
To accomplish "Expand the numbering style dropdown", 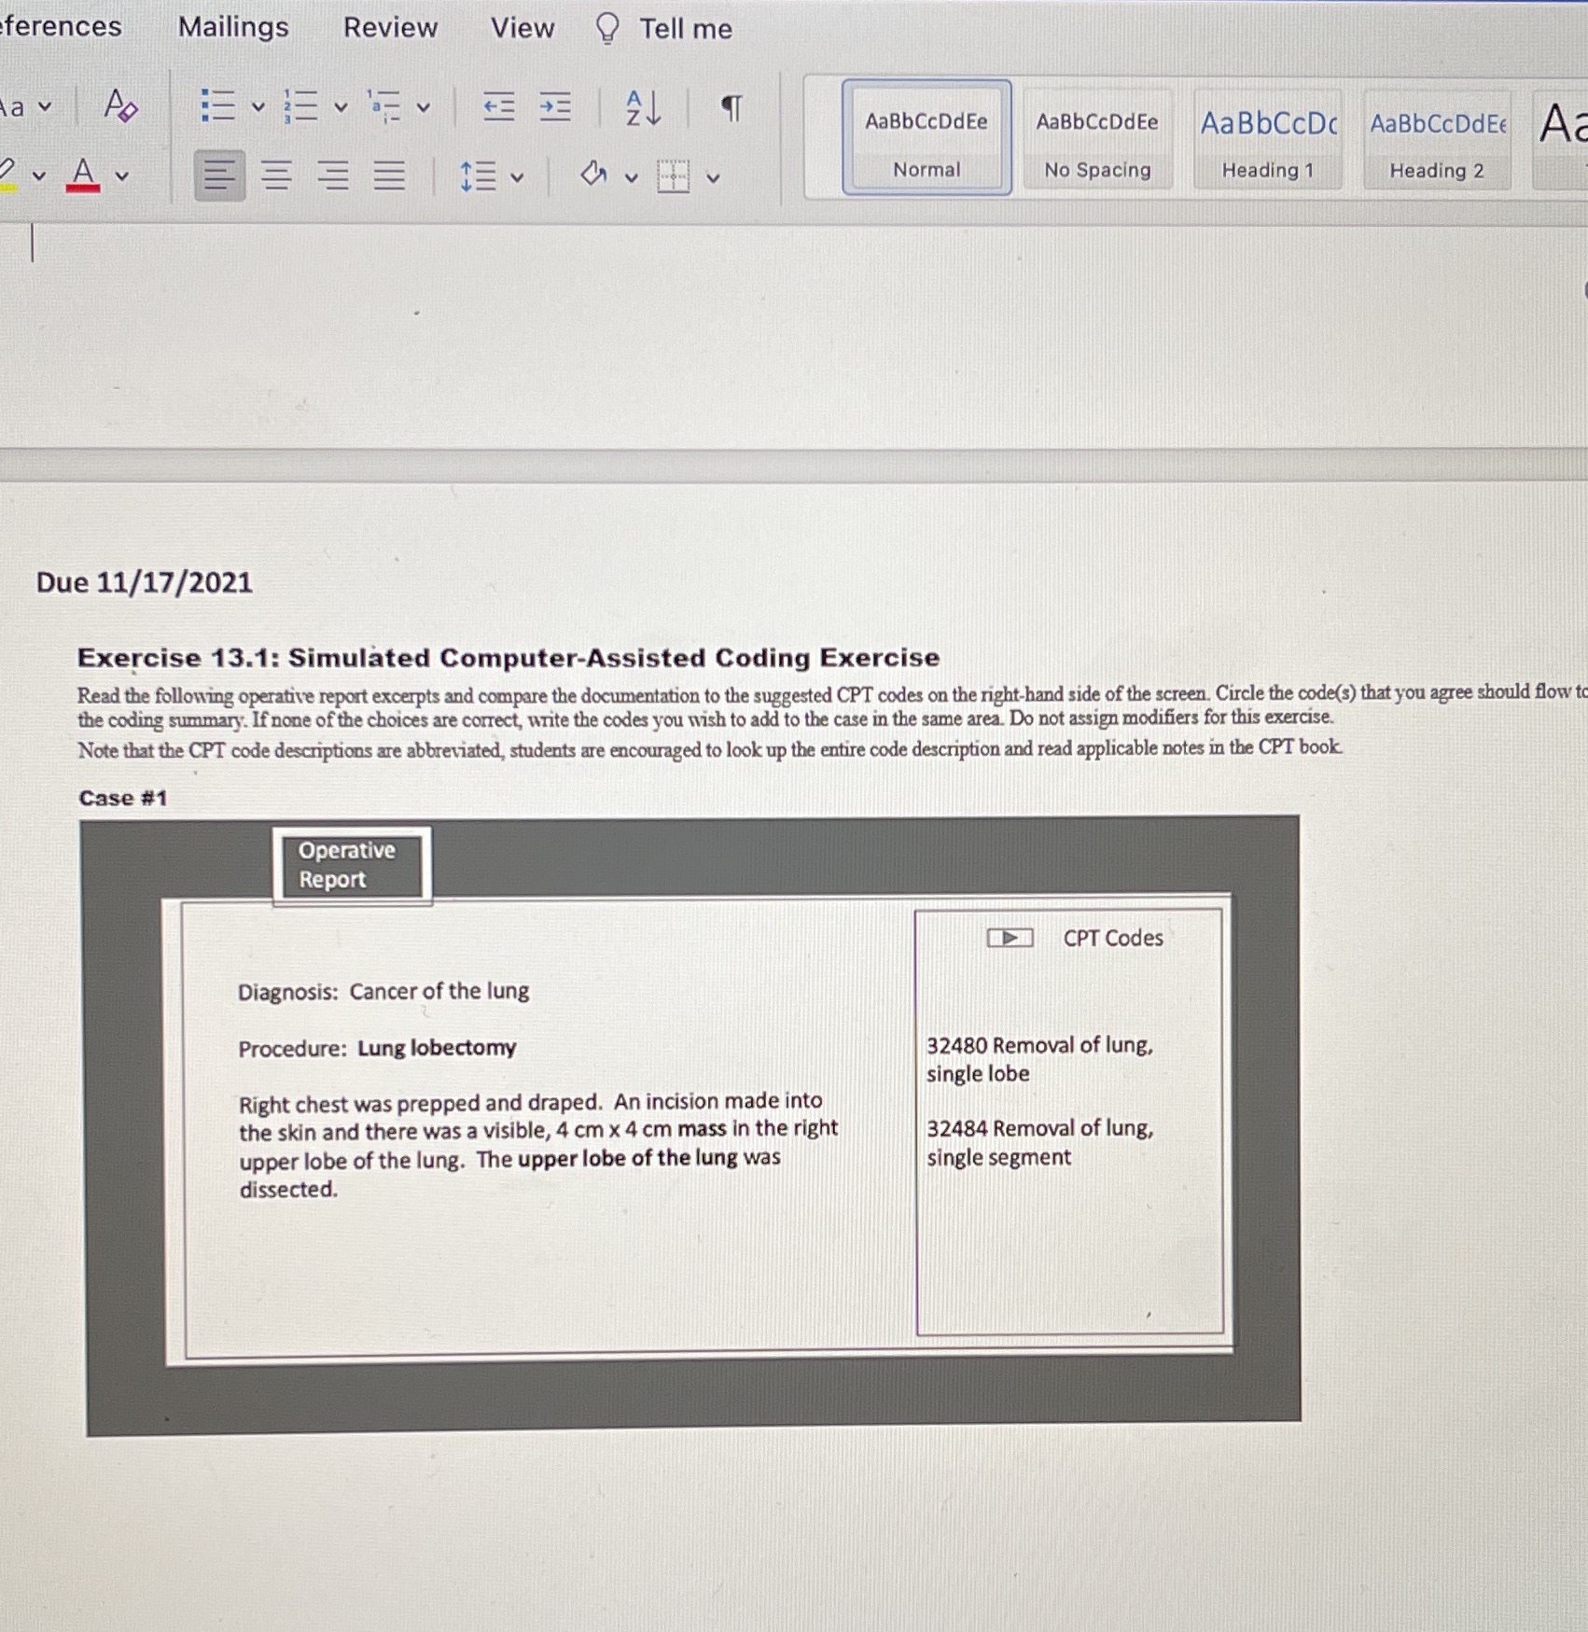I will click(x=341, y=107).
